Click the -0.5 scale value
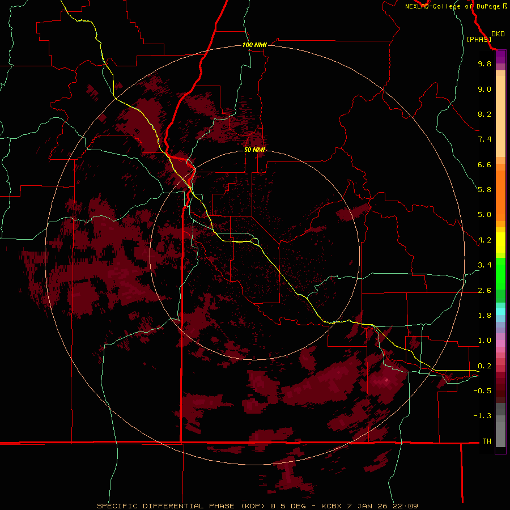Image resolution: width=510 pixels, height=510 pixels. [482, 391]
